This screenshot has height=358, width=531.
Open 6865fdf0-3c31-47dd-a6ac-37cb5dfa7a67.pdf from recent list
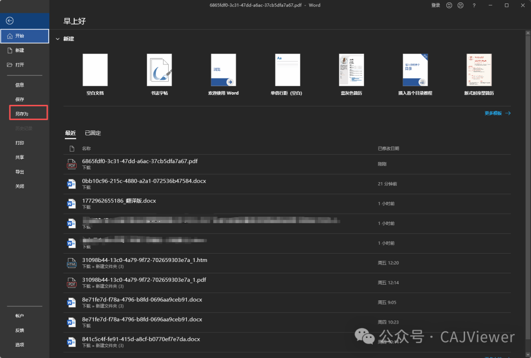click(287, 164)
